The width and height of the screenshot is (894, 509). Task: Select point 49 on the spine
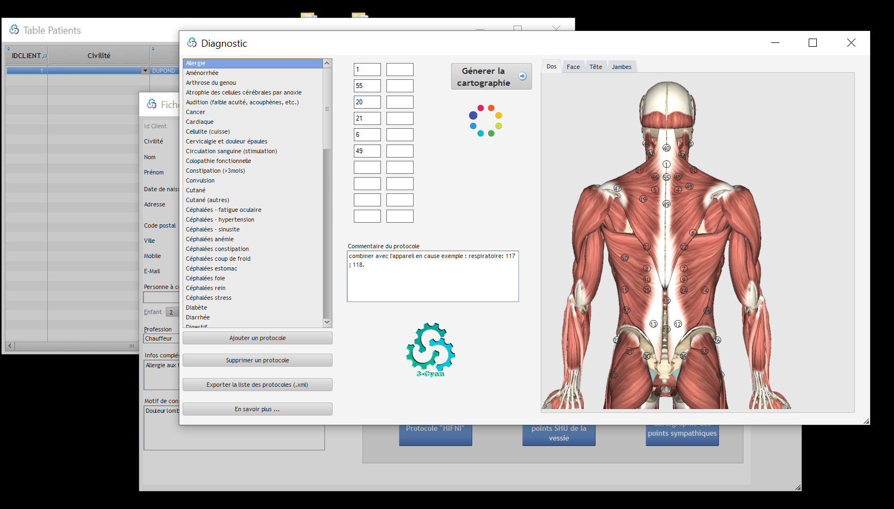tap(666, 204)
